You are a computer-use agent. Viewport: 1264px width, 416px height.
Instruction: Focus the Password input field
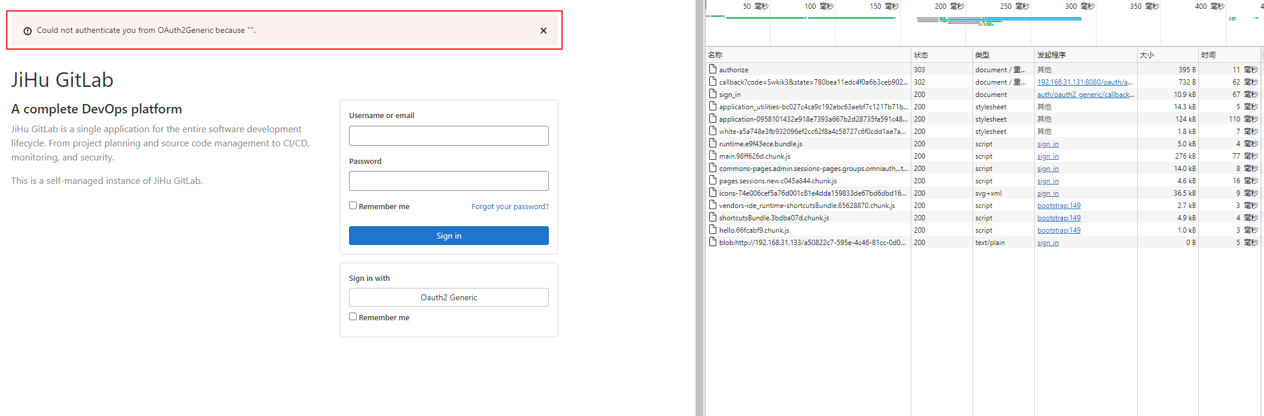click(x=449, y=181)
